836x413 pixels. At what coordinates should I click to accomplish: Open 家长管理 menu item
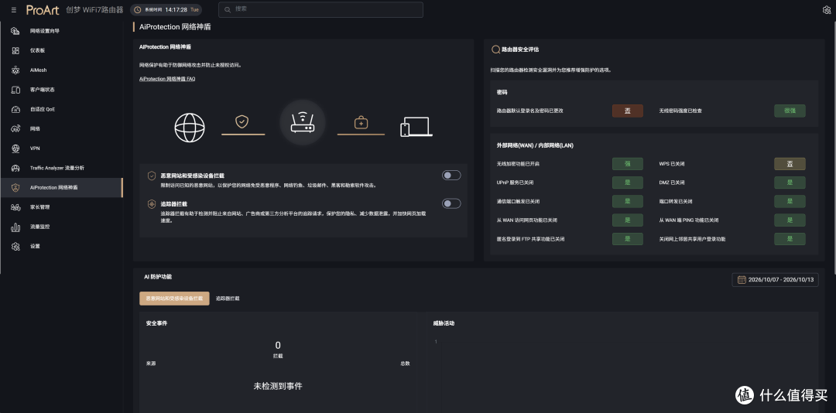61,206
